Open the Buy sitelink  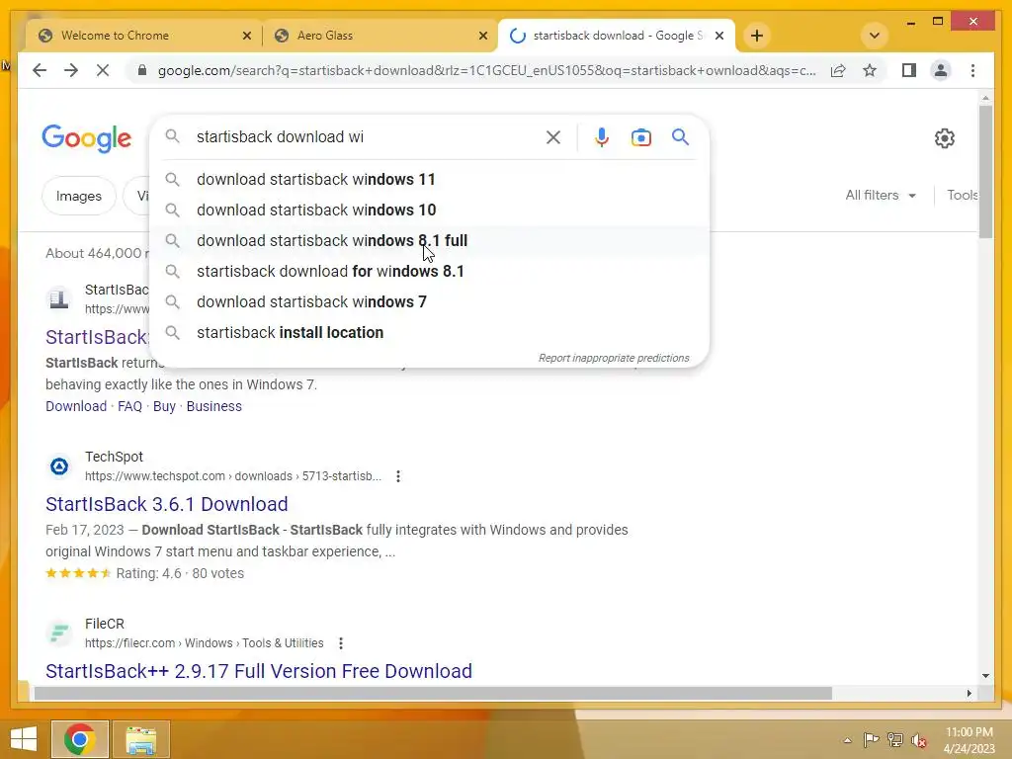164,406
